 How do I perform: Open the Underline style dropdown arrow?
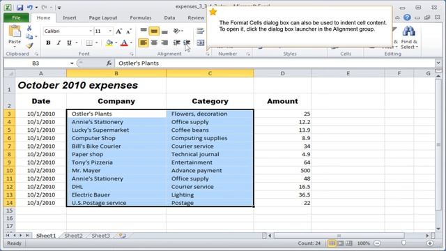[x=77, y=43]
